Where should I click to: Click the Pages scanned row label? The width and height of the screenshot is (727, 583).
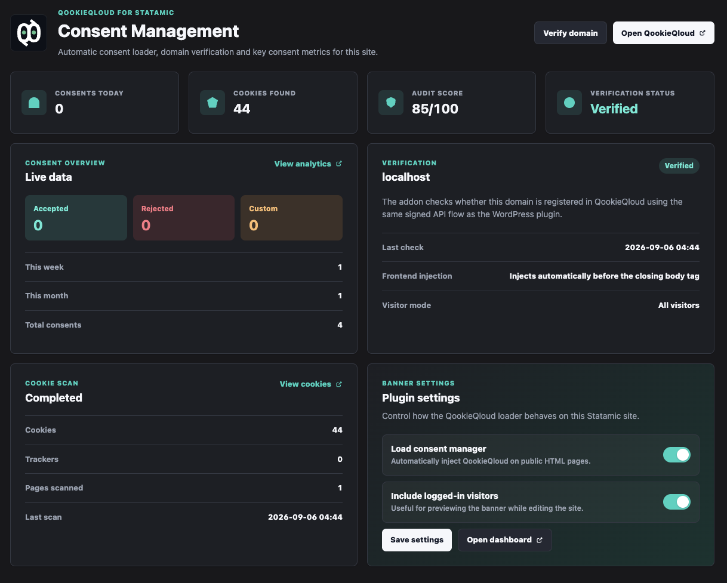click(54, 488)
